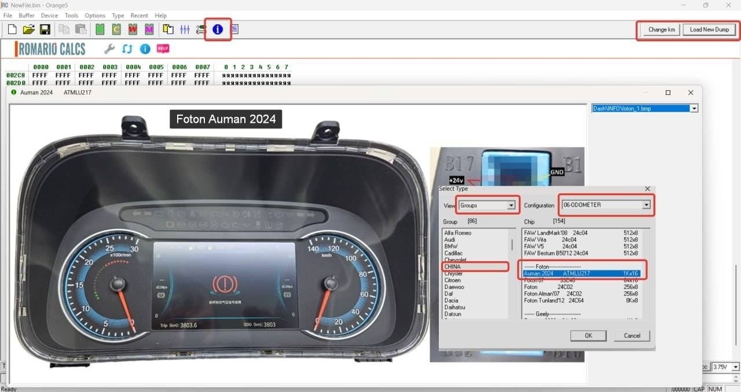Click the chip icon marked M
Screen dimensions: 741x392
(x=149, y=30)
